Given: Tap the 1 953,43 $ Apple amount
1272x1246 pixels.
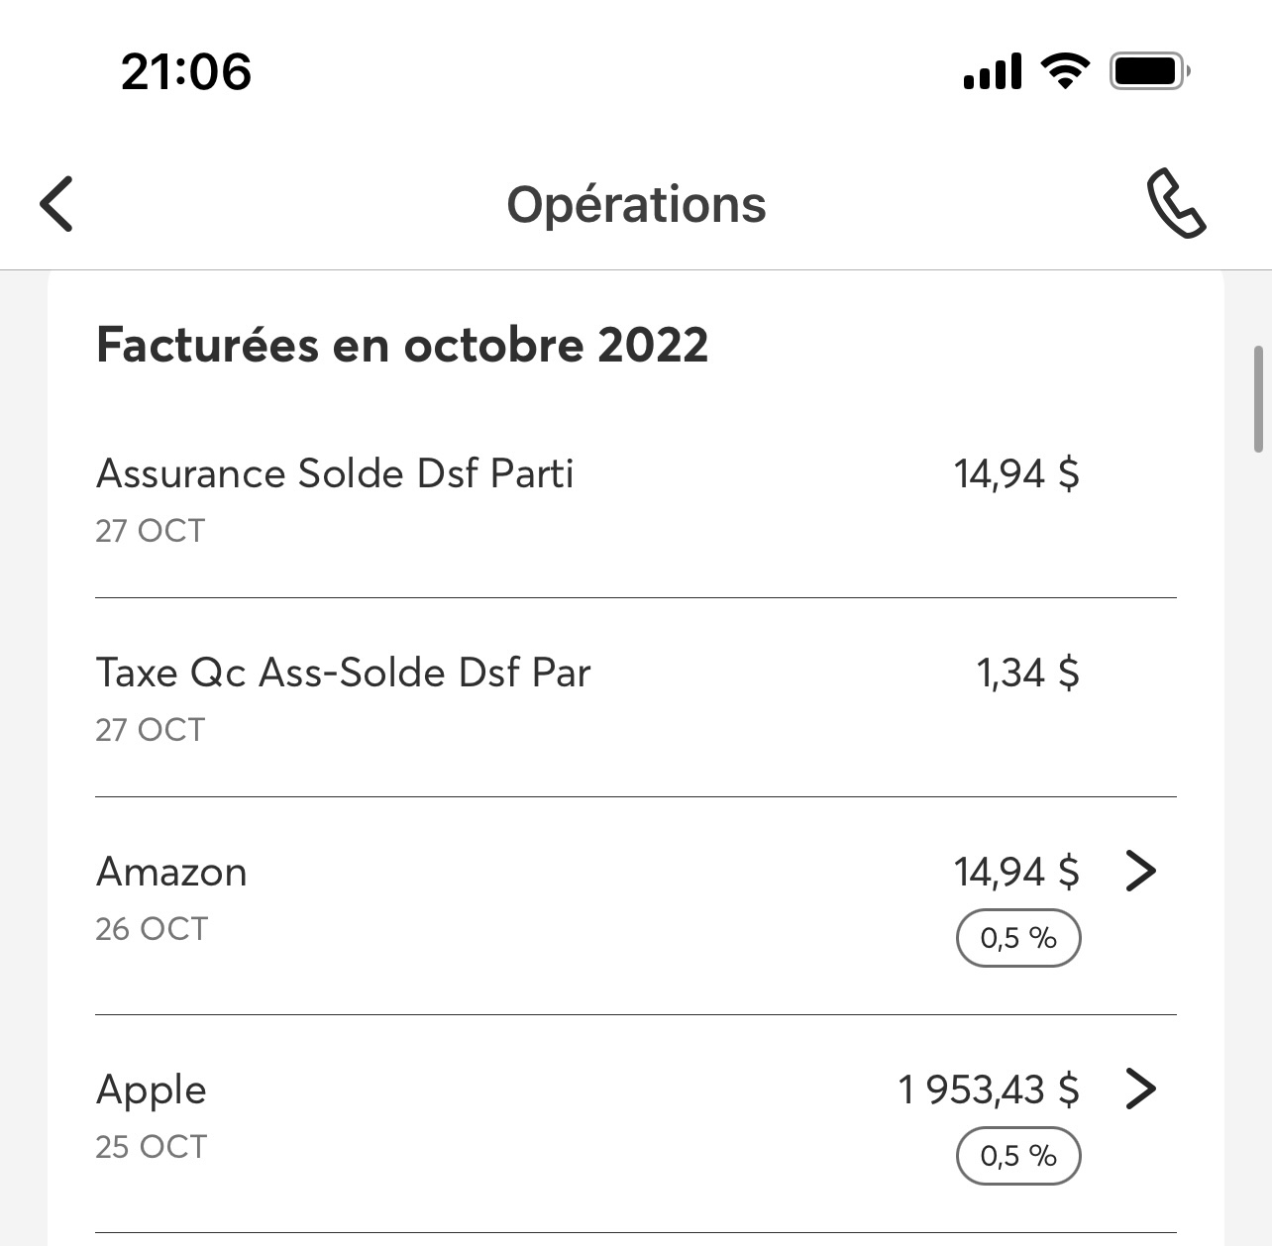Looking at the screenshot, I should 988,1090.
